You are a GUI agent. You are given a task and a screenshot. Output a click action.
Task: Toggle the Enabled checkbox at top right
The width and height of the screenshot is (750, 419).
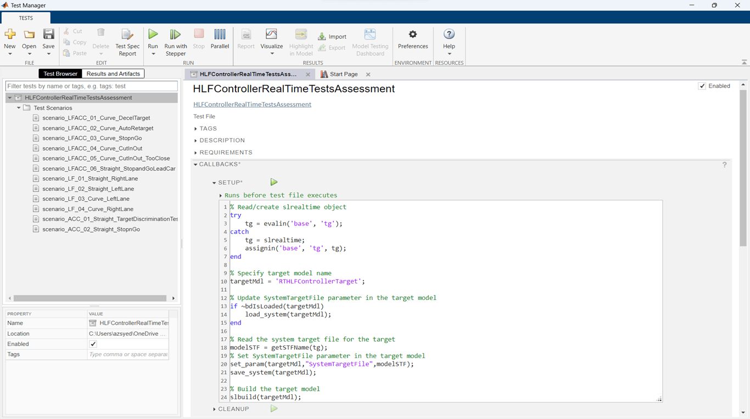pyautogui.click(x=702, y=86)
